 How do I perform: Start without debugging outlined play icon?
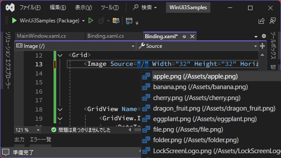[91, 21]
